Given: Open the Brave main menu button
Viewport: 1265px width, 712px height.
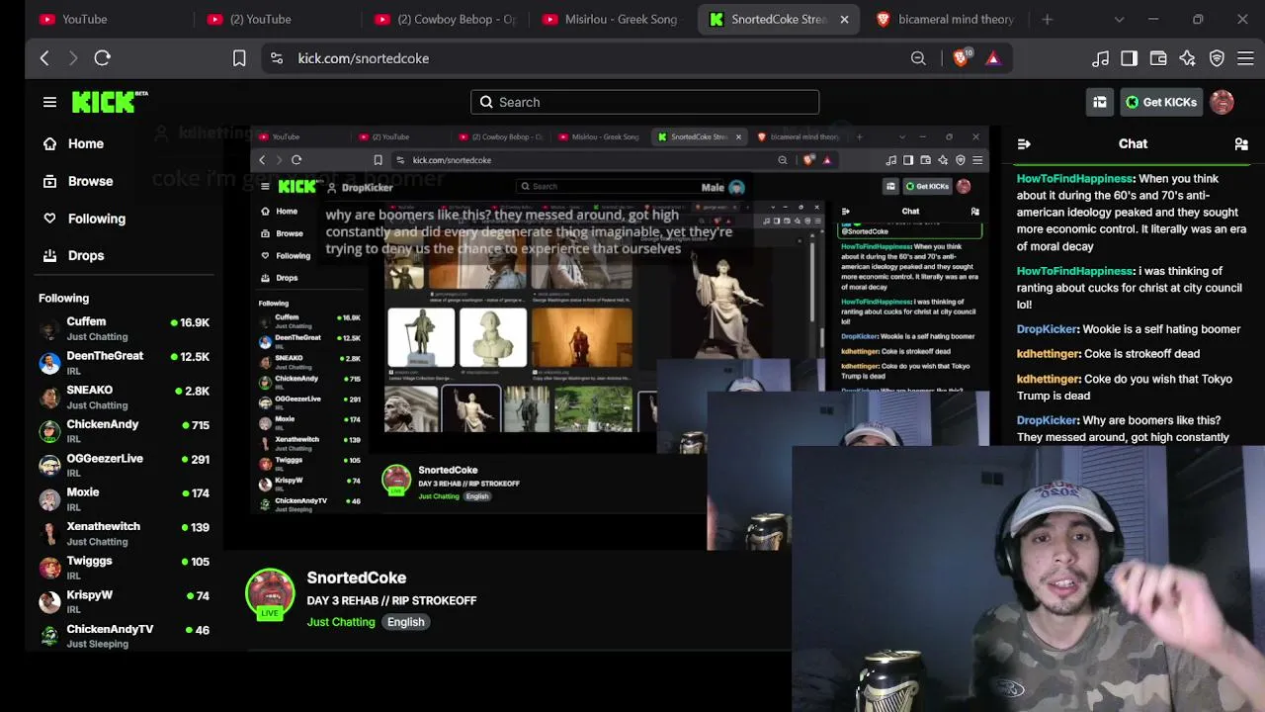Looking at the screenshot, I should pos(1245,58).
